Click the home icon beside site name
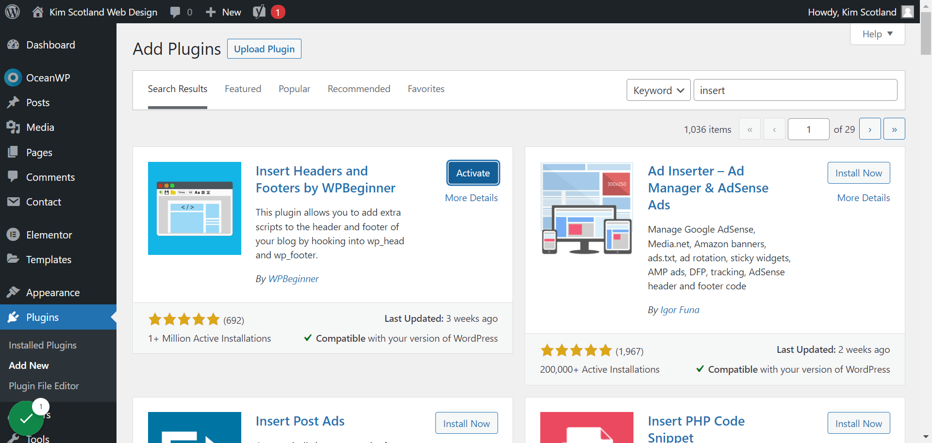This screenshot has width=932, height=443. pyautogui.click(x=38, y=12)
